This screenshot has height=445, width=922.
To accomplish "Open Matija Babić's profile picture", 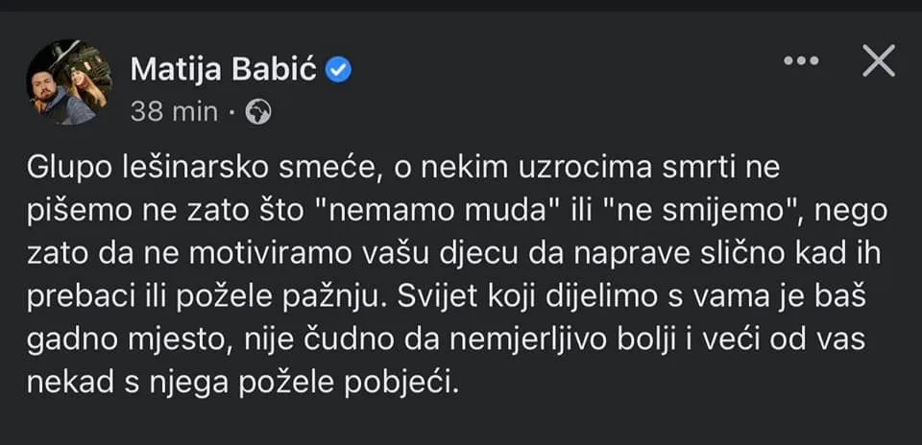I will pyautogui.click(x=69, y=82).
